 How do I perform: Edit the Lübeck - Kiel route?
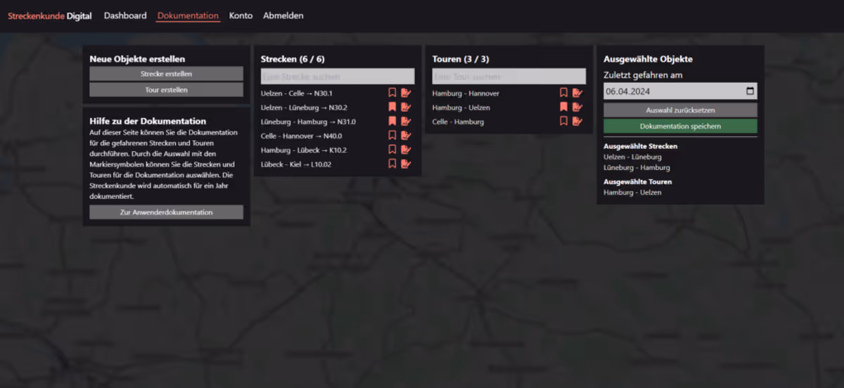[x=406, y=164]
